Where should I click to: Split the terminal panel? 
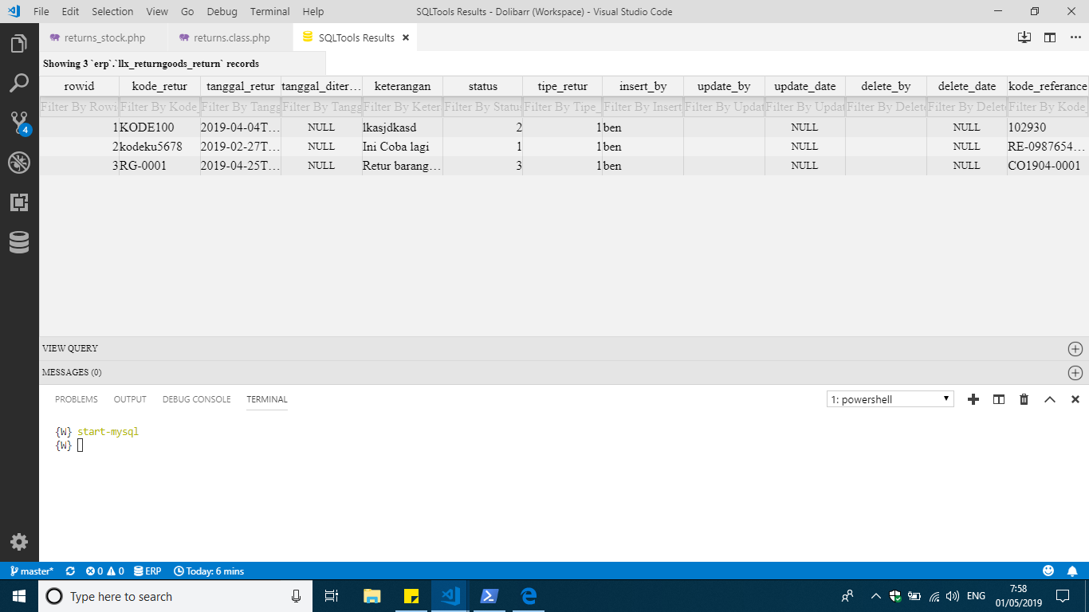(x=998, y=399)
